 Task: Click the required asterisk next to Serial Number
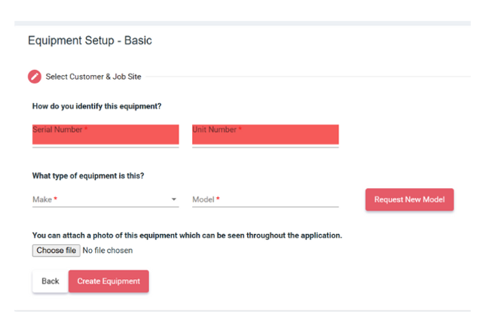86,129
